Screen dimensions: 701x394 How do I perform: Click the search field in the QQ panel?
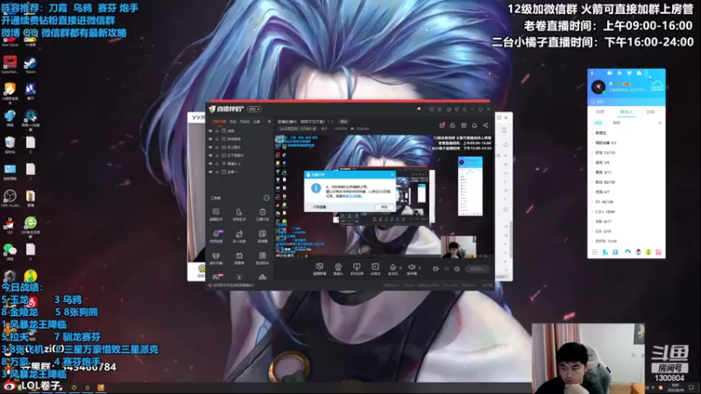pos(626,102)
